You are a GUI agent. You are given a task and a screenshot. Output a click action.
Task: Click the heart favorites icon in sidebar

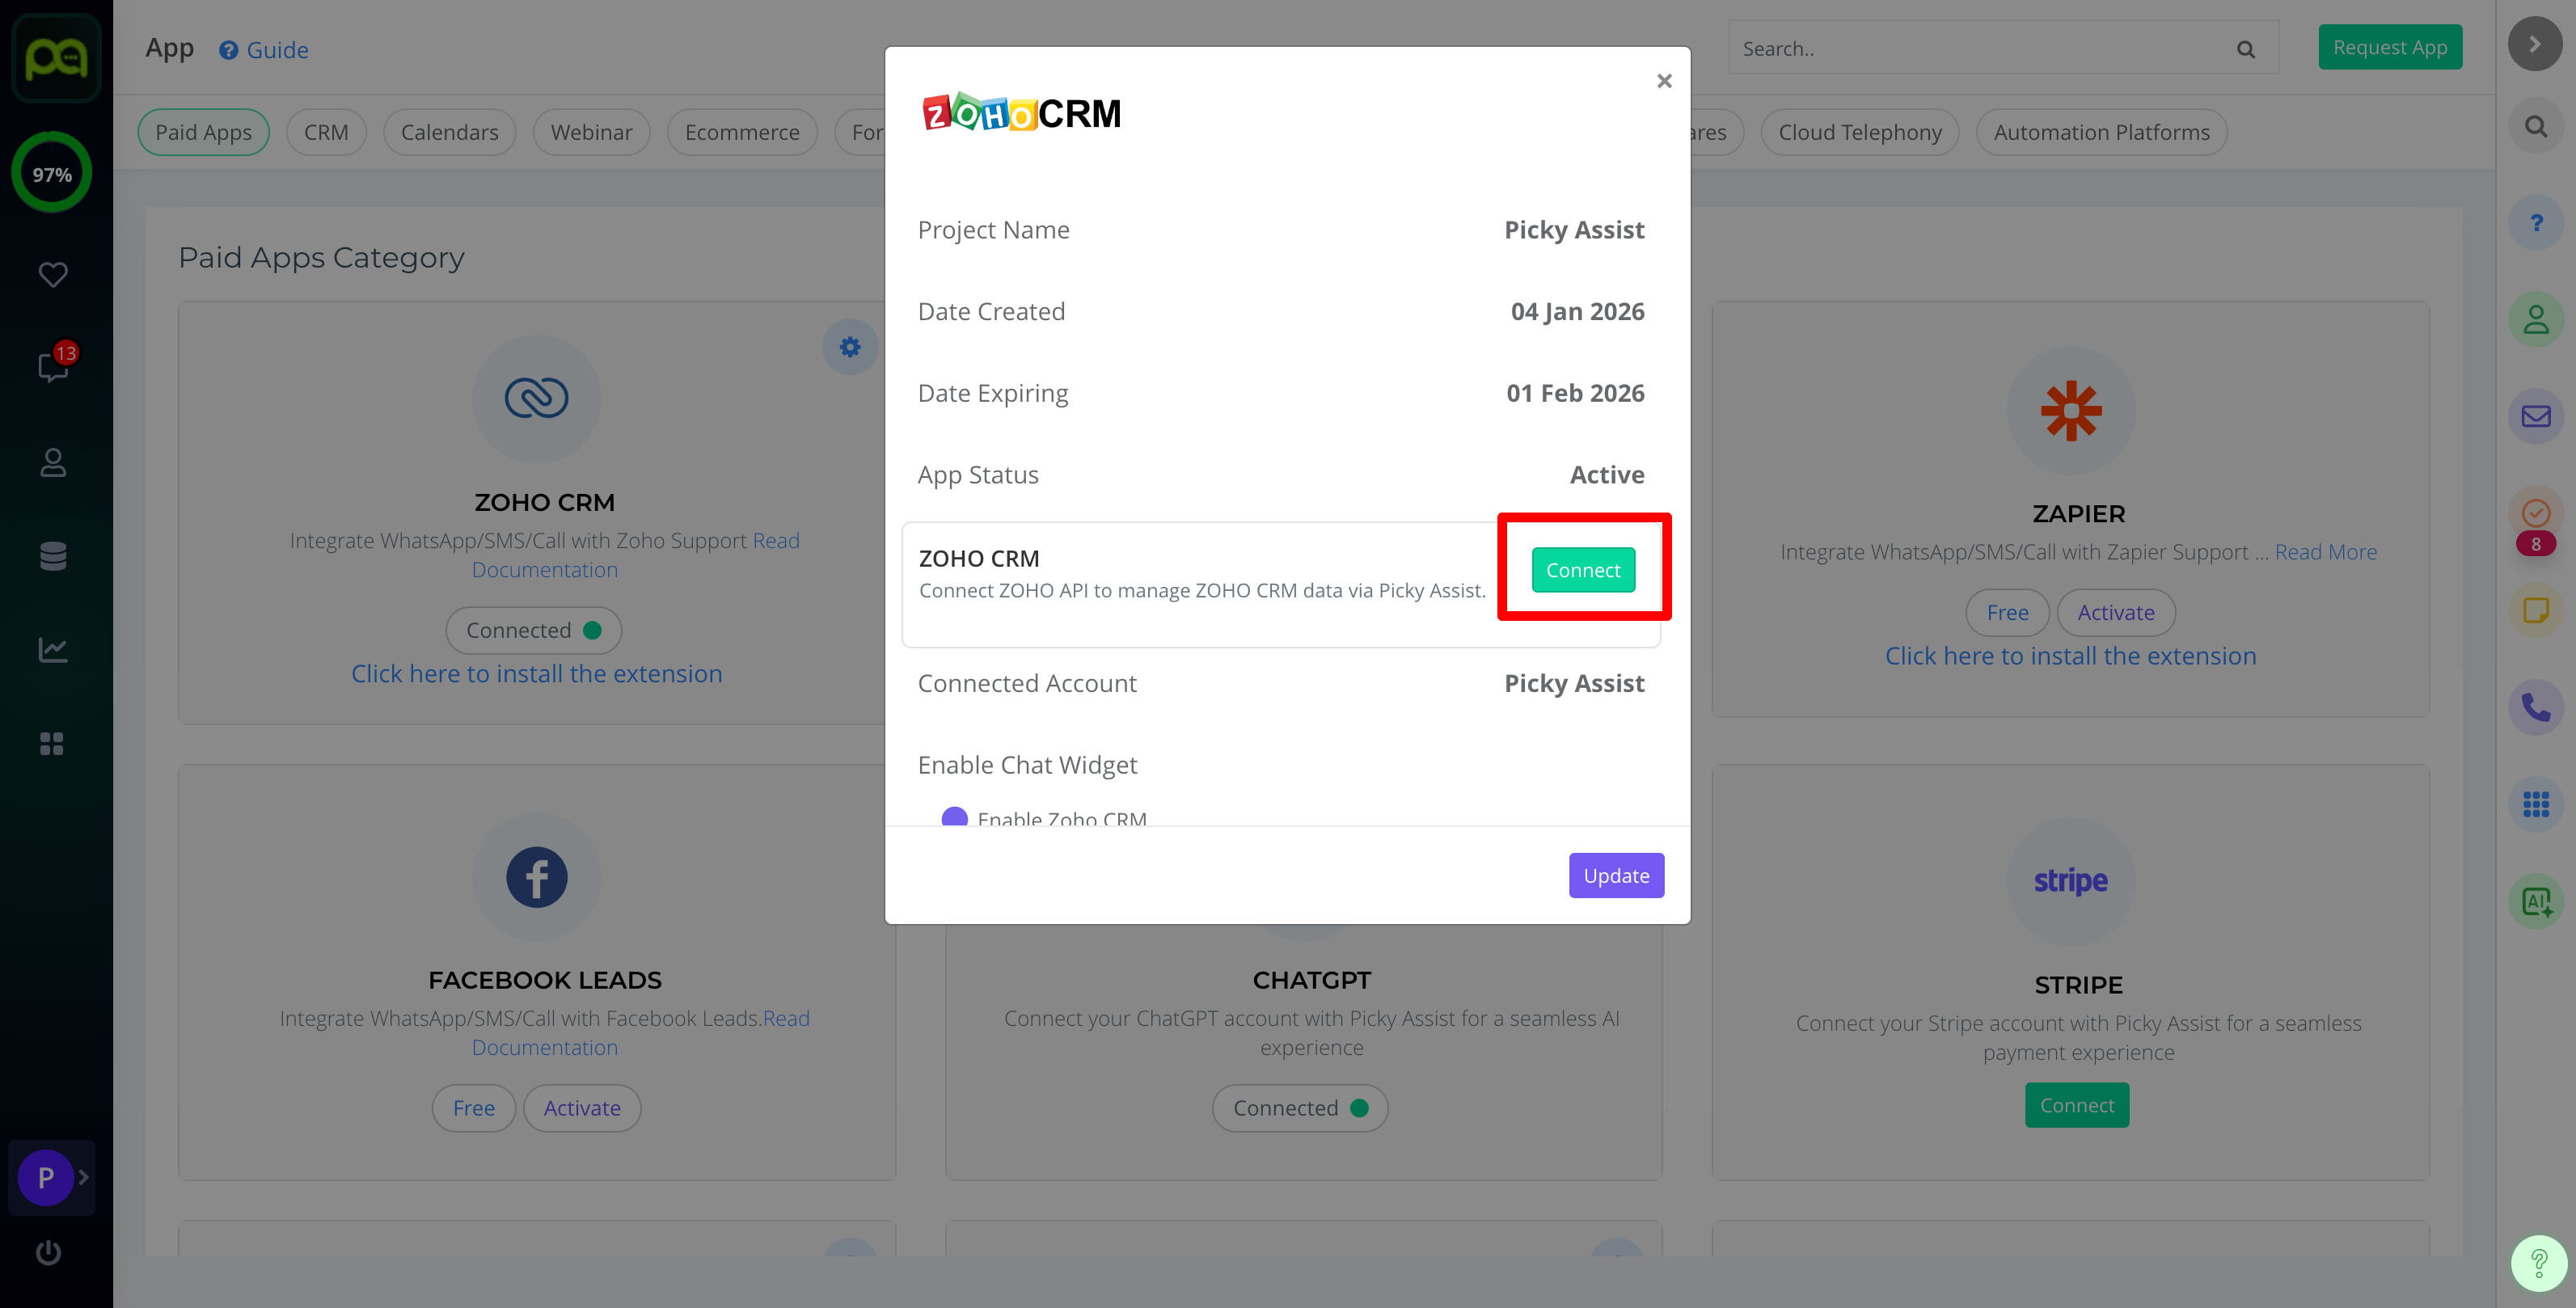53,274
